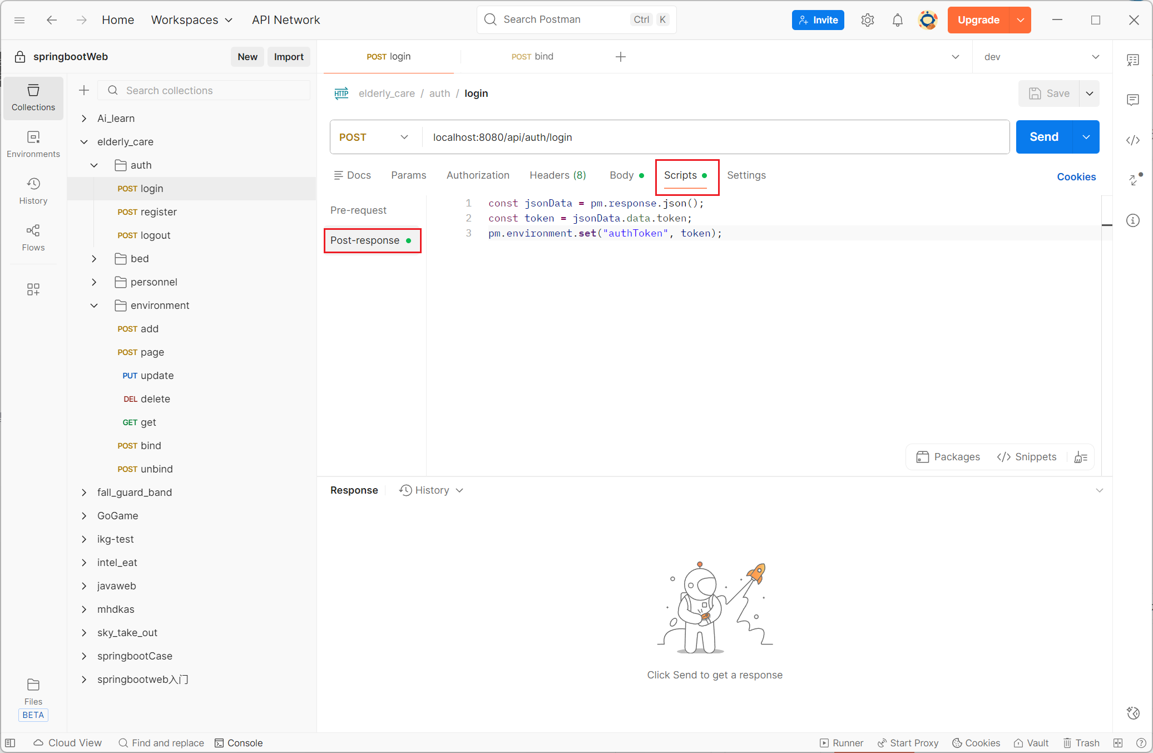
Task: Open the Environments sidebar panel
Action: 33,144
